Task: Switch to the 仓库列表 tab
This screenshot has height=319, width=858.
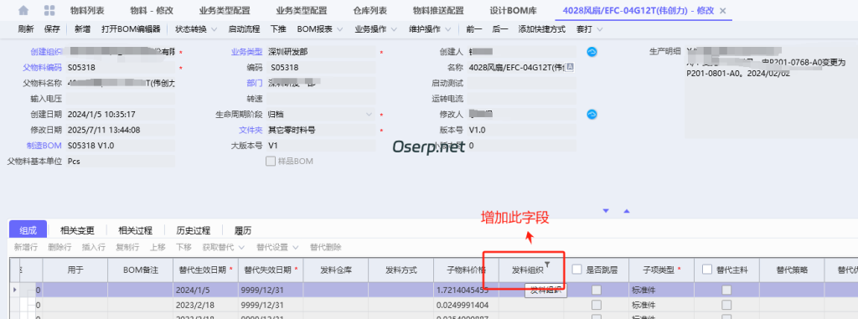Action: coord(370,11)
